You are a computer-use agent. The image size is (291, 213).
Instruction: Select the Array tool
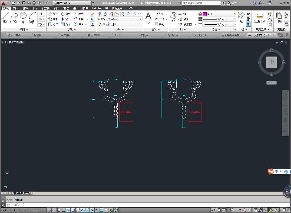(79, 24)
